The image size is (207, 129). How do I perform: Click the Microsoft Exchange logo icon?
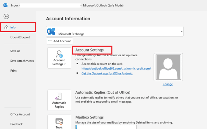[51, 31]
